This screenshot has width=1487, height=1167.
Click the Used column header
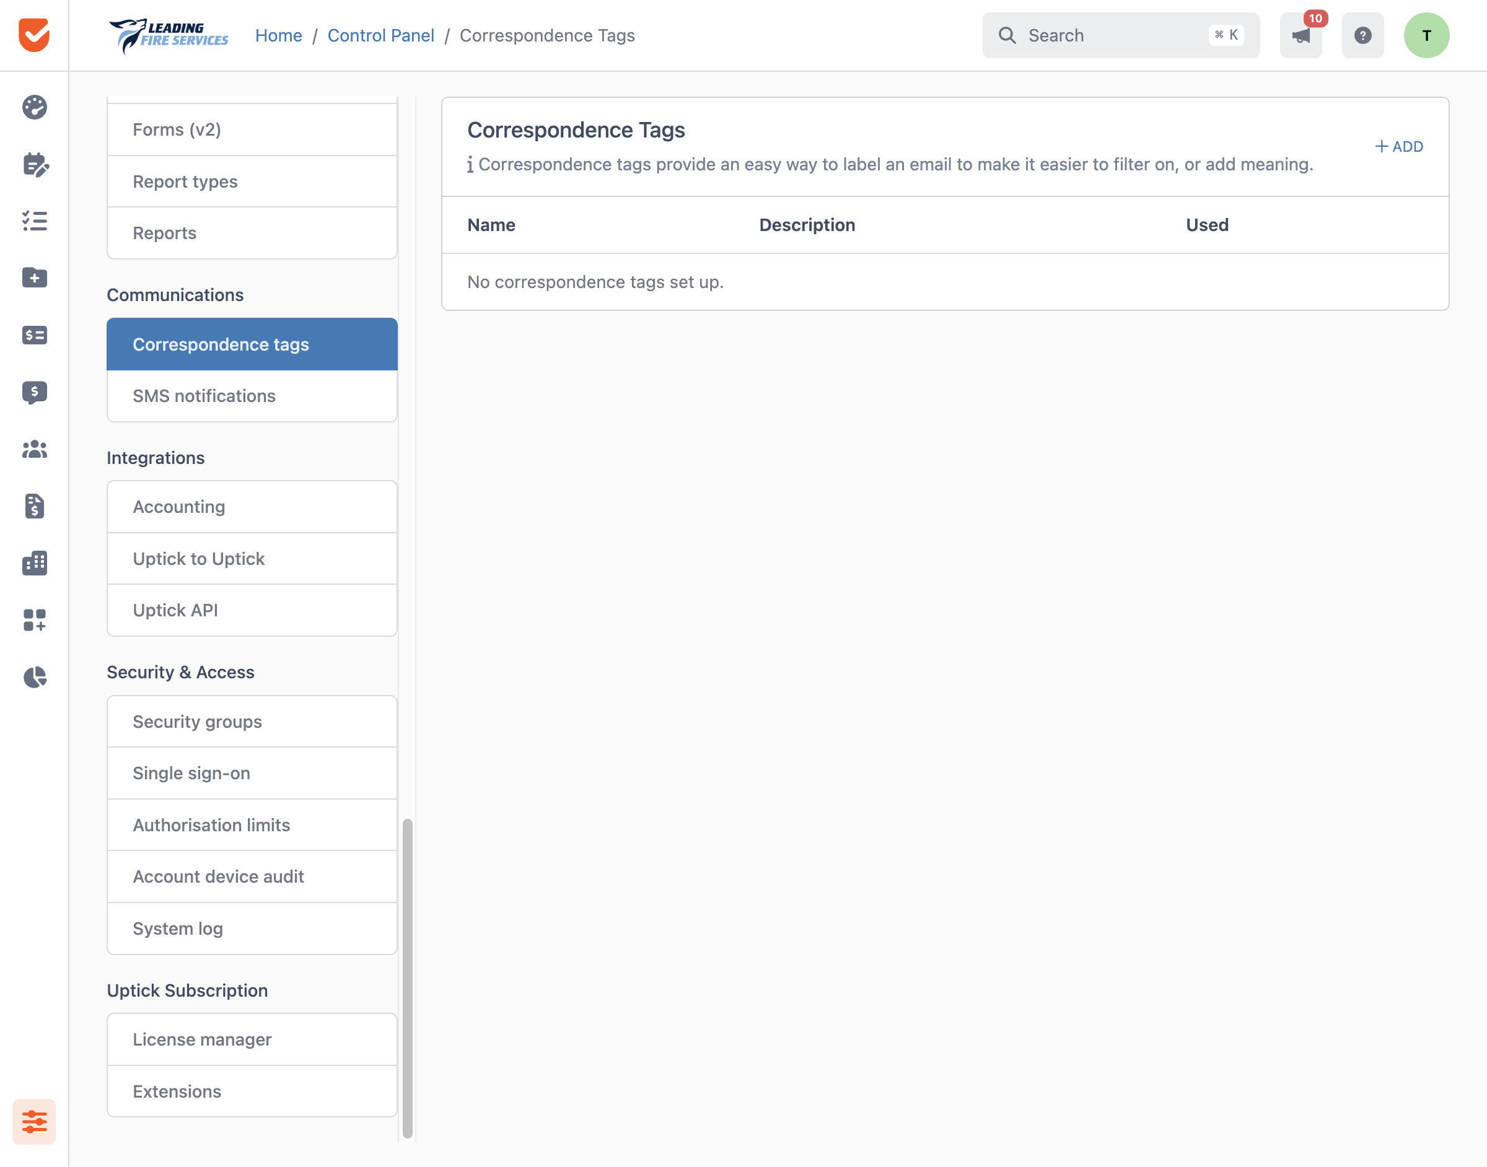(x=1207, y=225)
